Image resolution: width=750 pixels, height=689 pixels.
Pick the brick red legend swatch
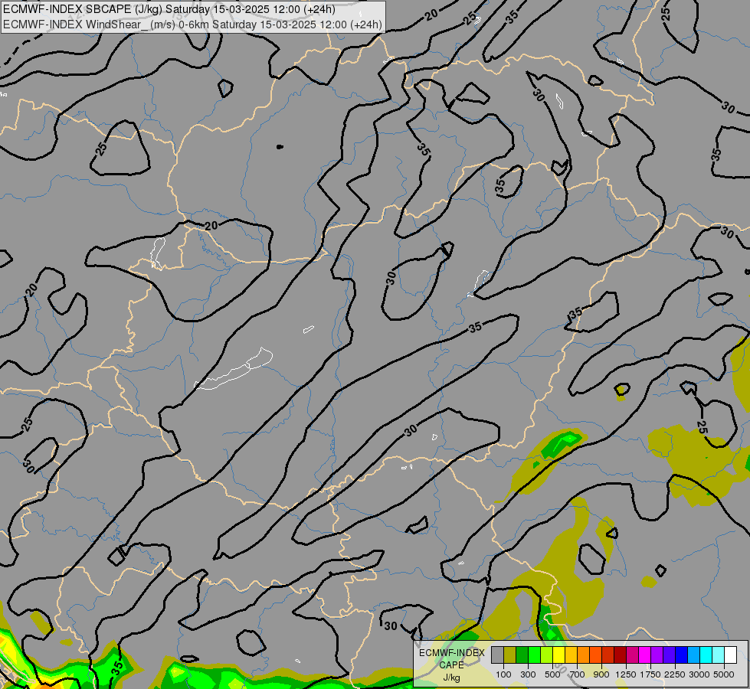coord(608,655)
